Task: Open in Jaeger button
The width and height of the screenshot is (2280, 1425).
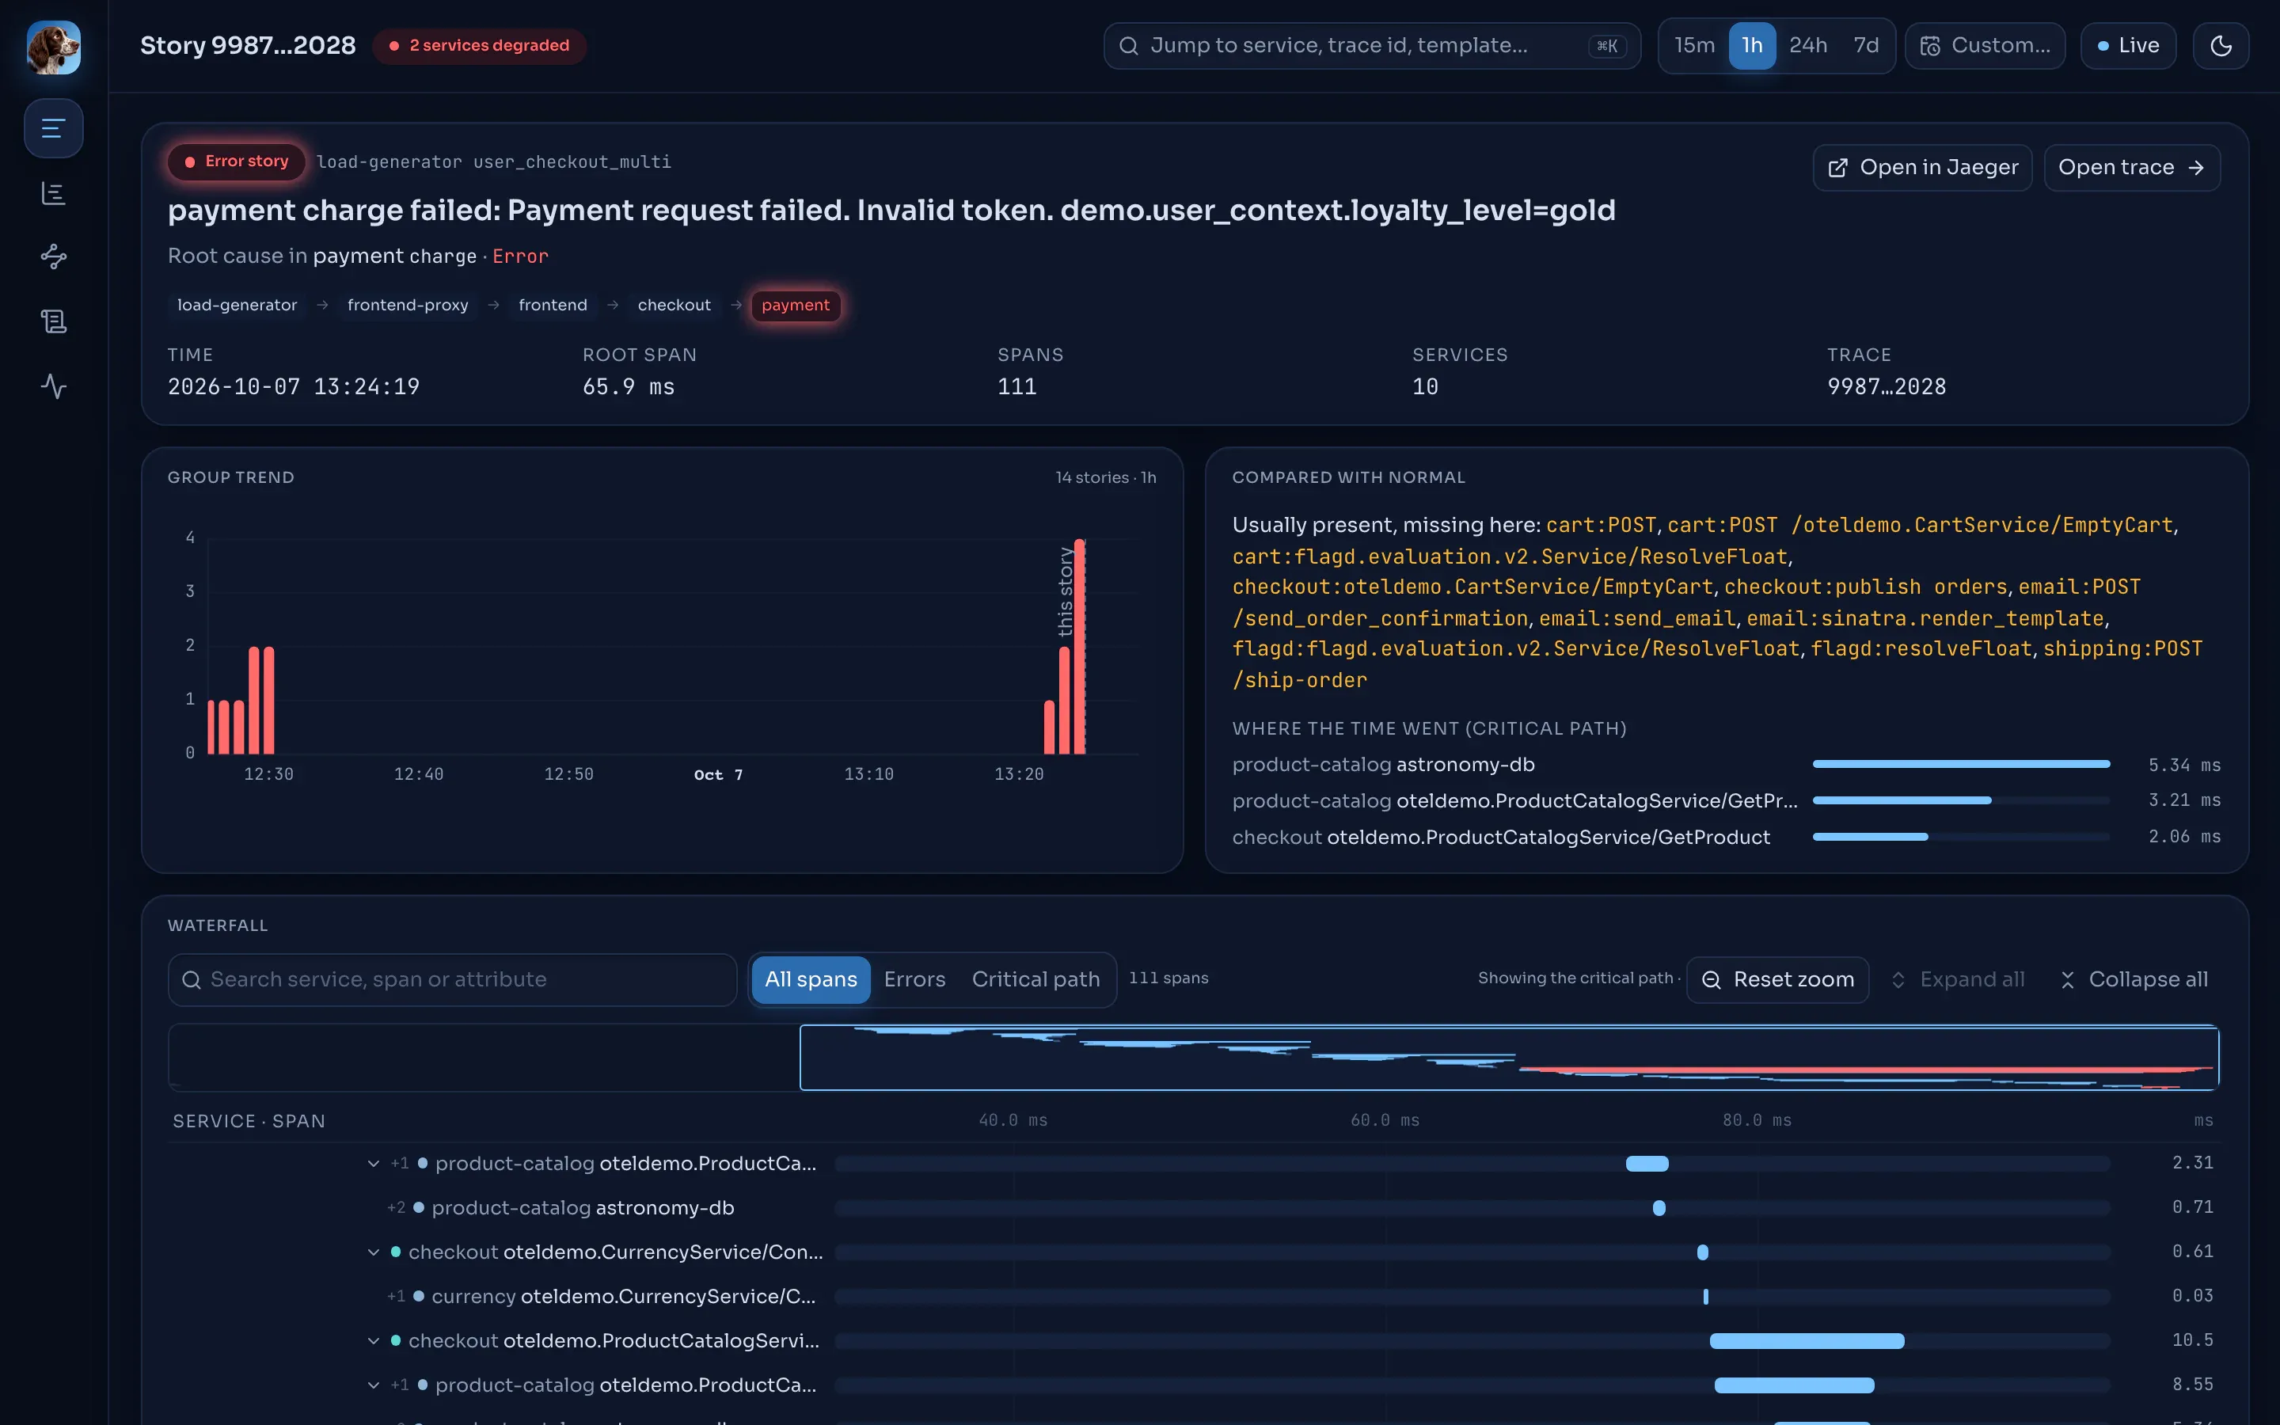Action: pyautogui.click(x=1923, y=168)
